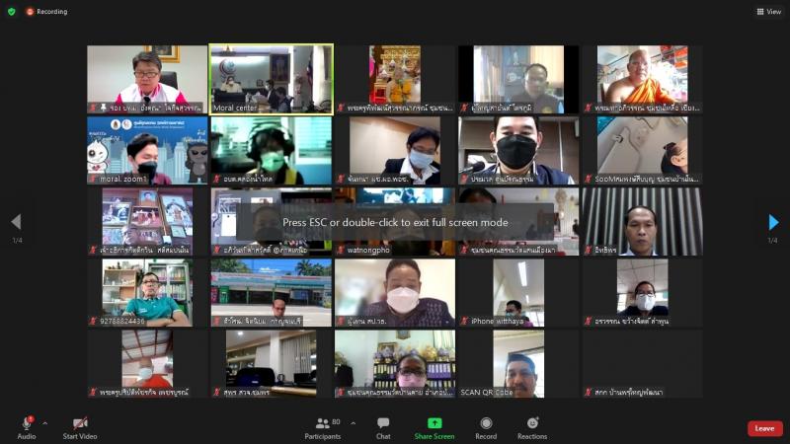Select the man before striped curtain tile
790x444 pixels.
(643, 221)
